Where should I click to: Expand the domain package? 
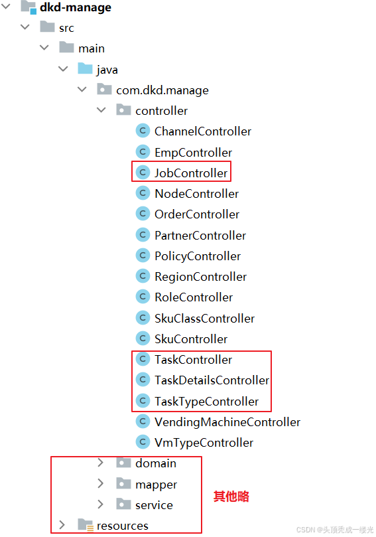tap(100, 463)
